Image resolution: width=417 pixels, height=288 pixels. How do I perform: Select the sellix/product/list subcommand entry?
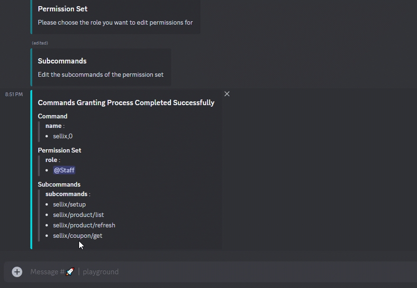click(78, 215)
